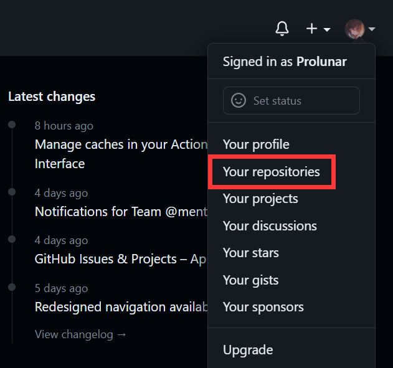
Task: Follow the View changelog link
Action: point(80,334)
